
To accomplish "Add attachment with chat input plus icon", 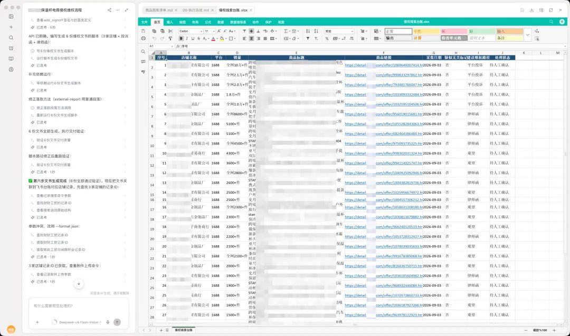I will (37, 322).
